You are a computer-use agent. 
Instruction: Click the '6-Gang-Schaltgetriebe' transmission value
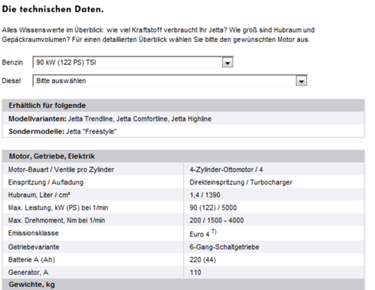(224, 247)
